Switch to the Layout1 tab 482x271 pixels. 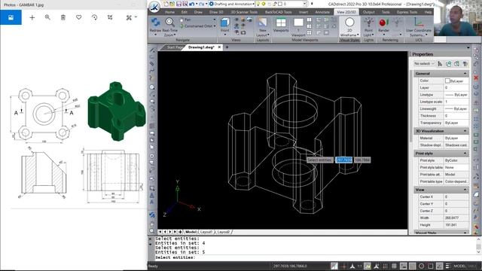[206, 232]
